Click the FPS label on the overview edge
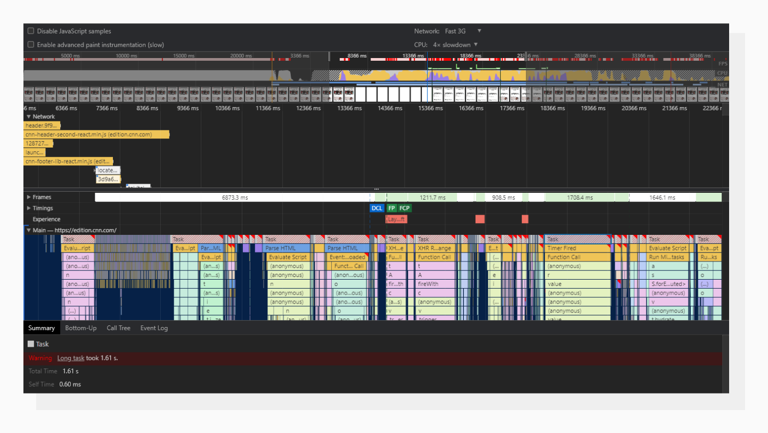The image size is (768, 433). 722,63
